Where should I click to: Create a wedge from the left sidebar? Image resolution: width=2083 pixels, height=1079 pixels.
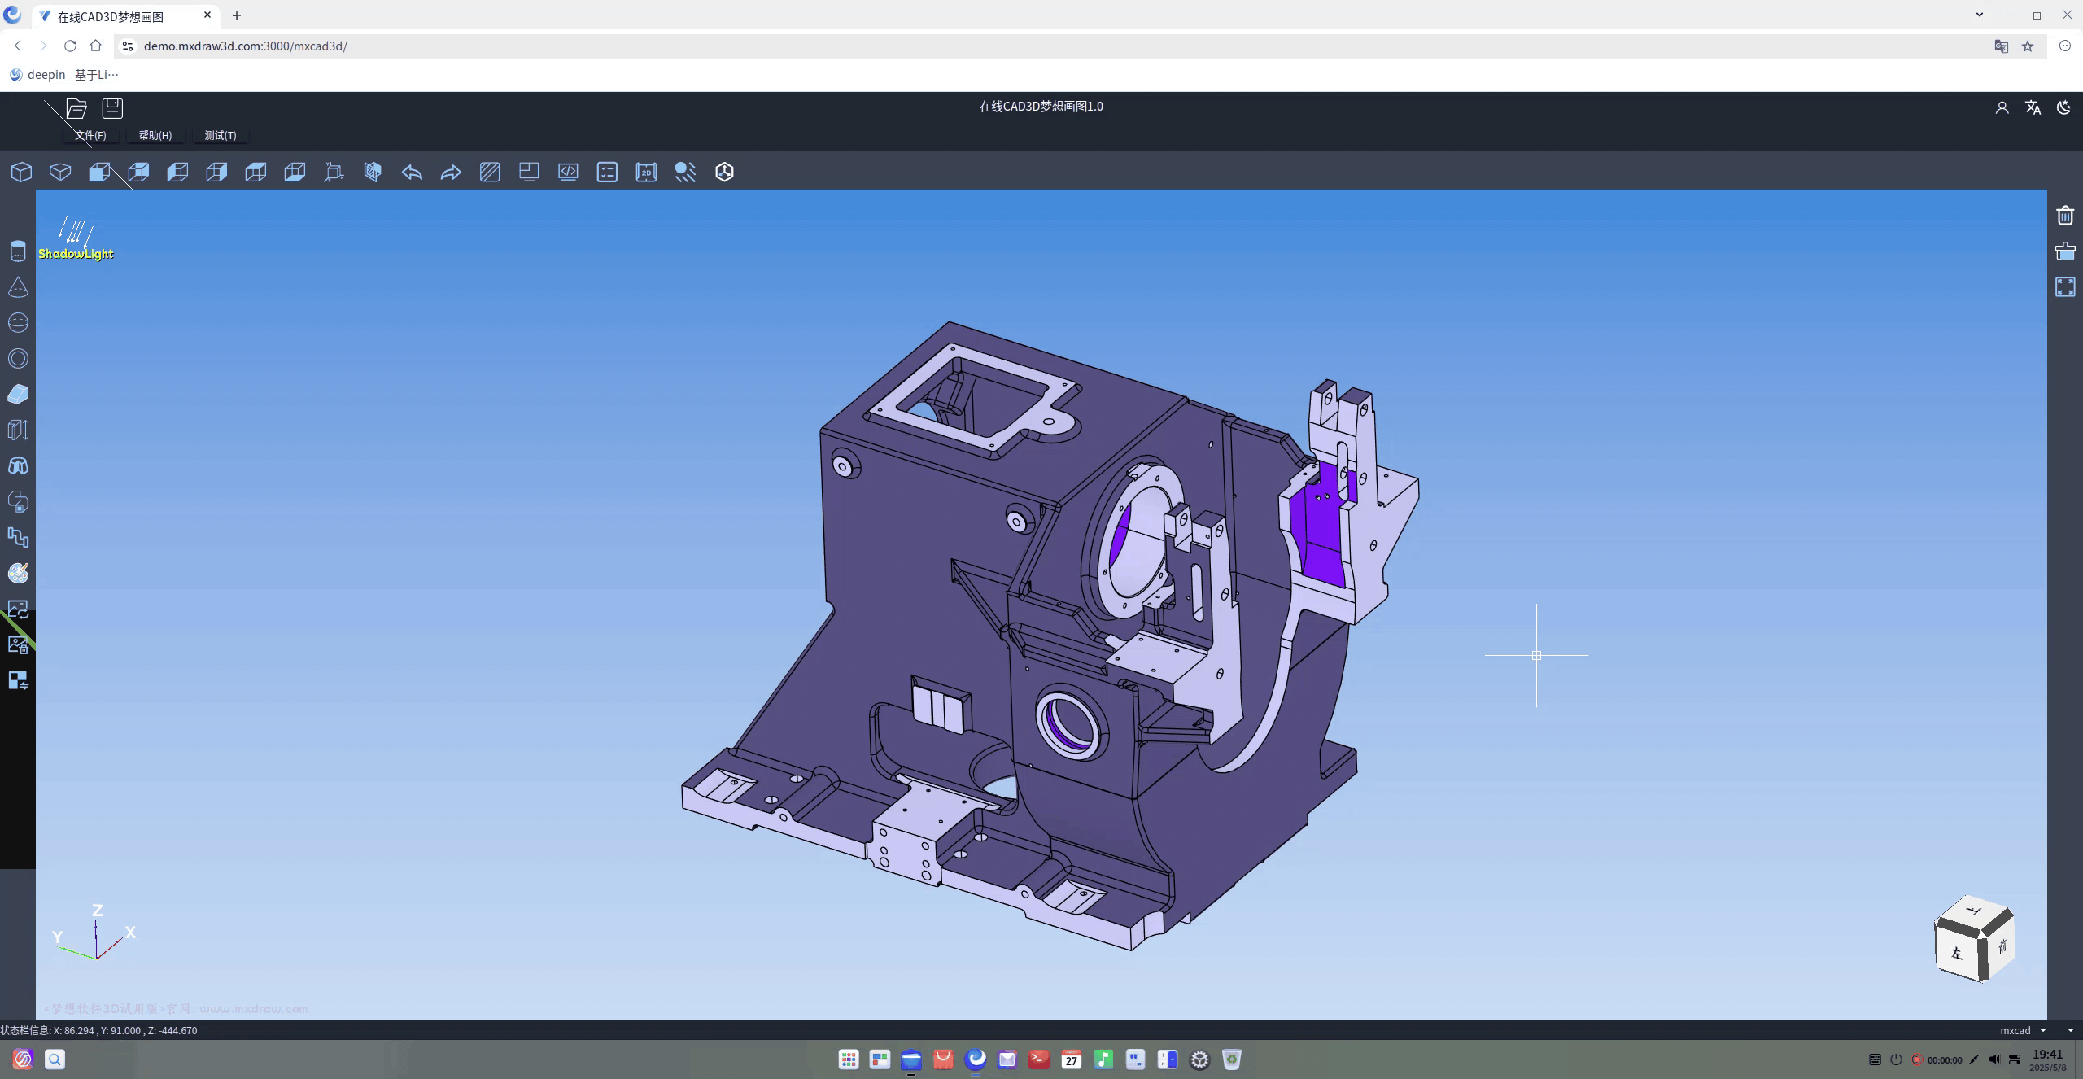tap(18, 395)
